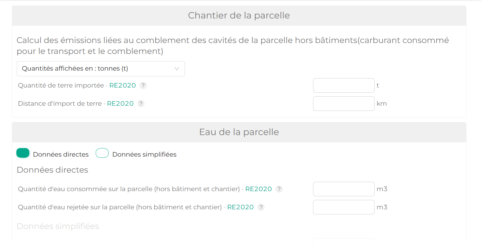This screenshot has height=242, width=481.
Task: Click help icon next to Quantité de terre importée
Action: click(x=143, y=85)
